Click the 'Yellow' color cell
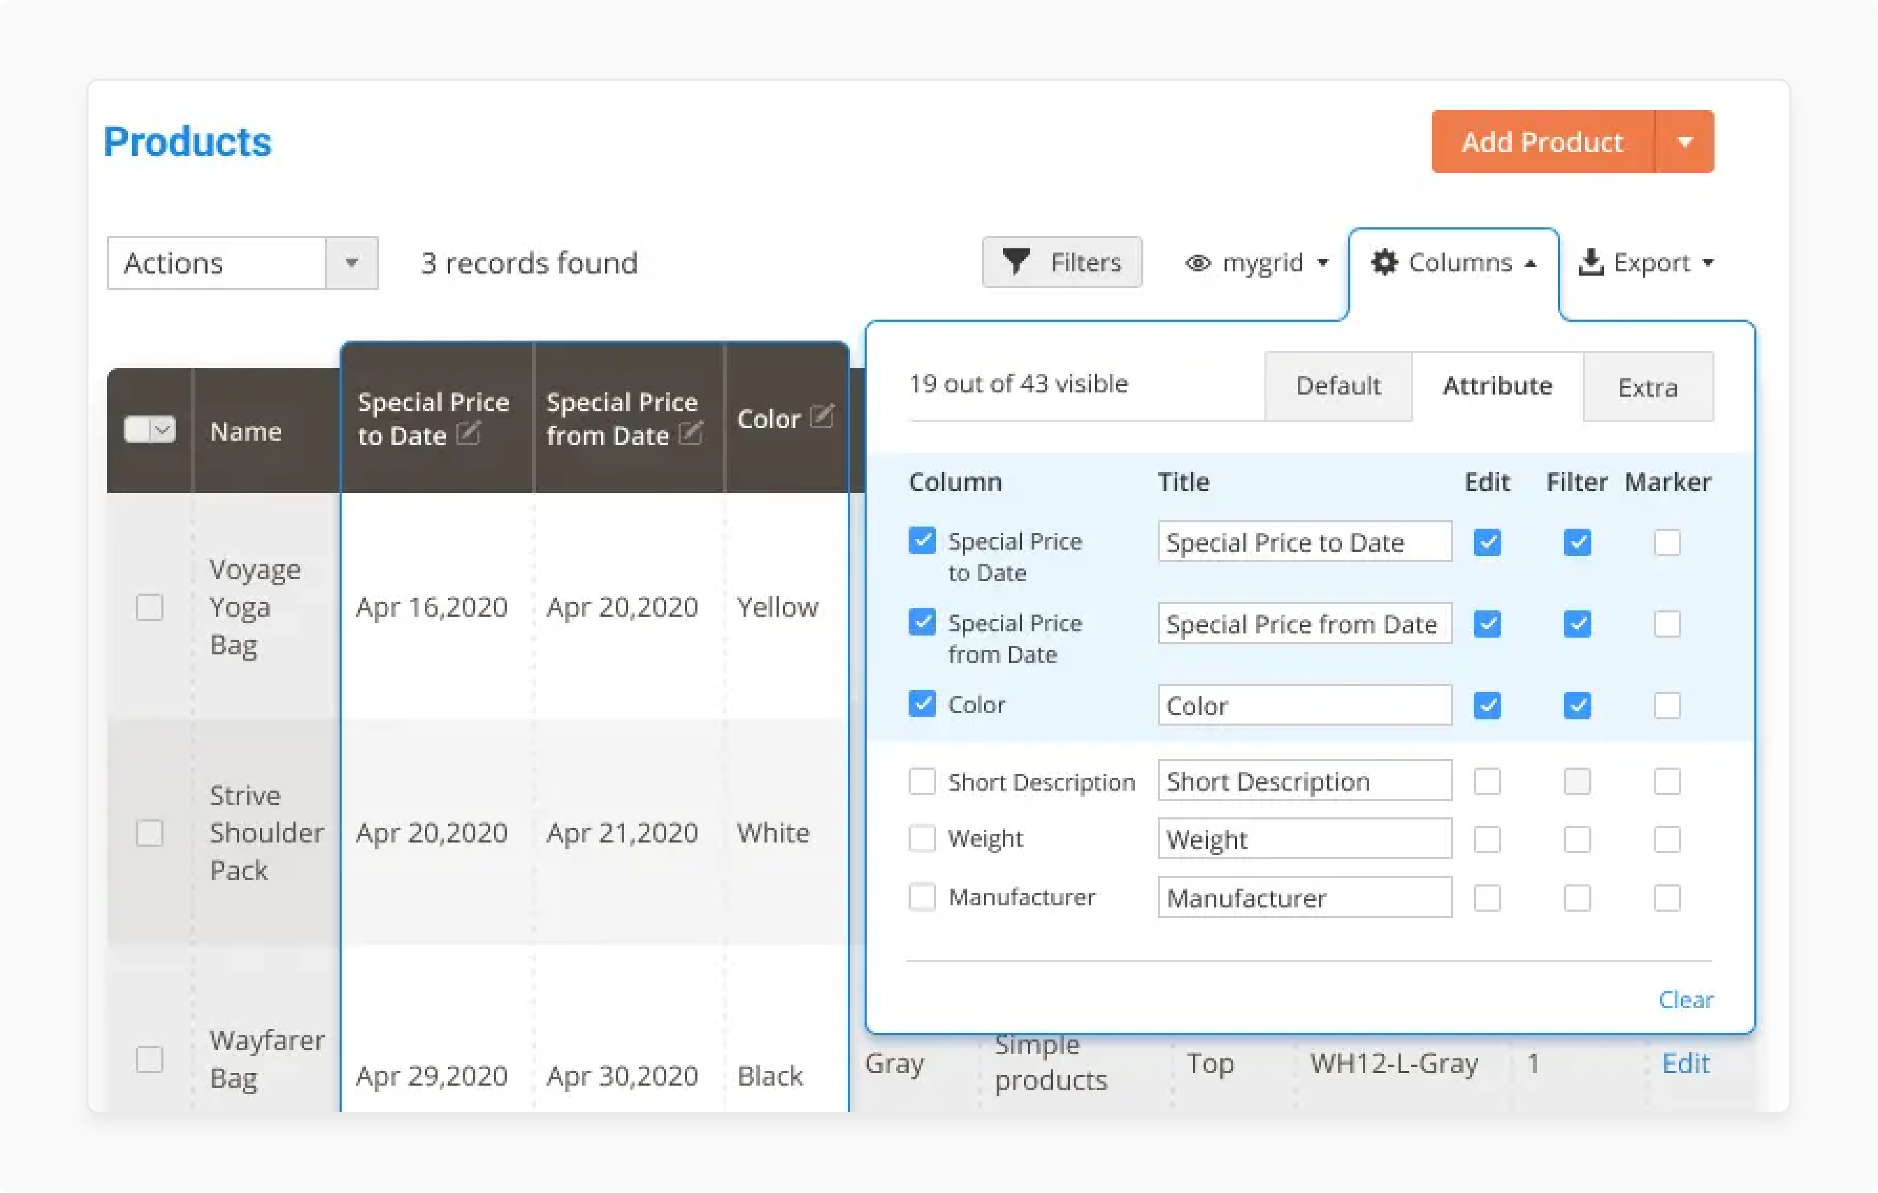 coord(778,607)
